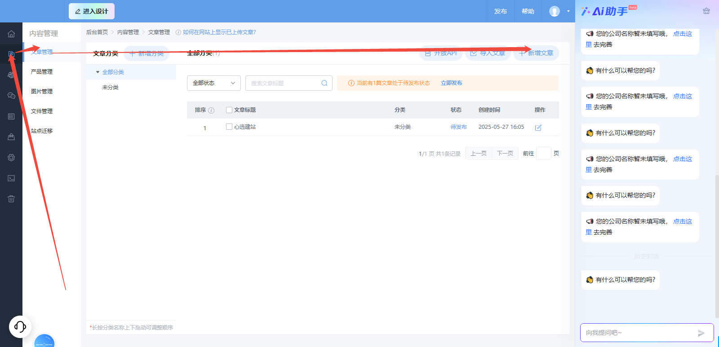Click the 上一页 pagination button
Viewport: 719px width, 347px height.
pos(479,154)
